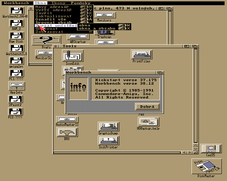Expand the Zapsat umístění submenu item
The image size is (227, 181).
[56, 26]
